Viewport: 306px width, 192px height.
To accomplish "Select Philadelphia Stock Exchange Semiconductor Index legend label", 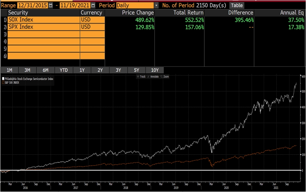I will [29, 79].
